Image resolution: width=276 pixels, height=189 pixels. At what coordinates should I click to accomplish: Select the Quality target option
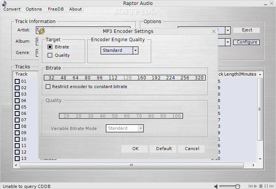(x=50, y=55)
